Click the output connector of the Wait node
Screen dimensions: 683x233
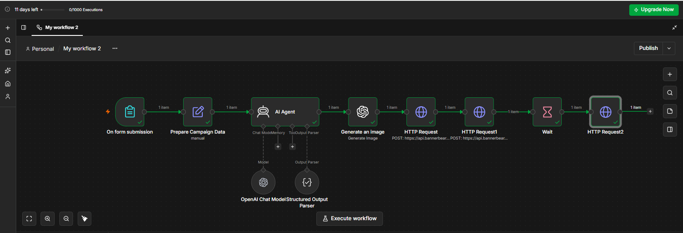pyautogui.click(x=562, y=112)
